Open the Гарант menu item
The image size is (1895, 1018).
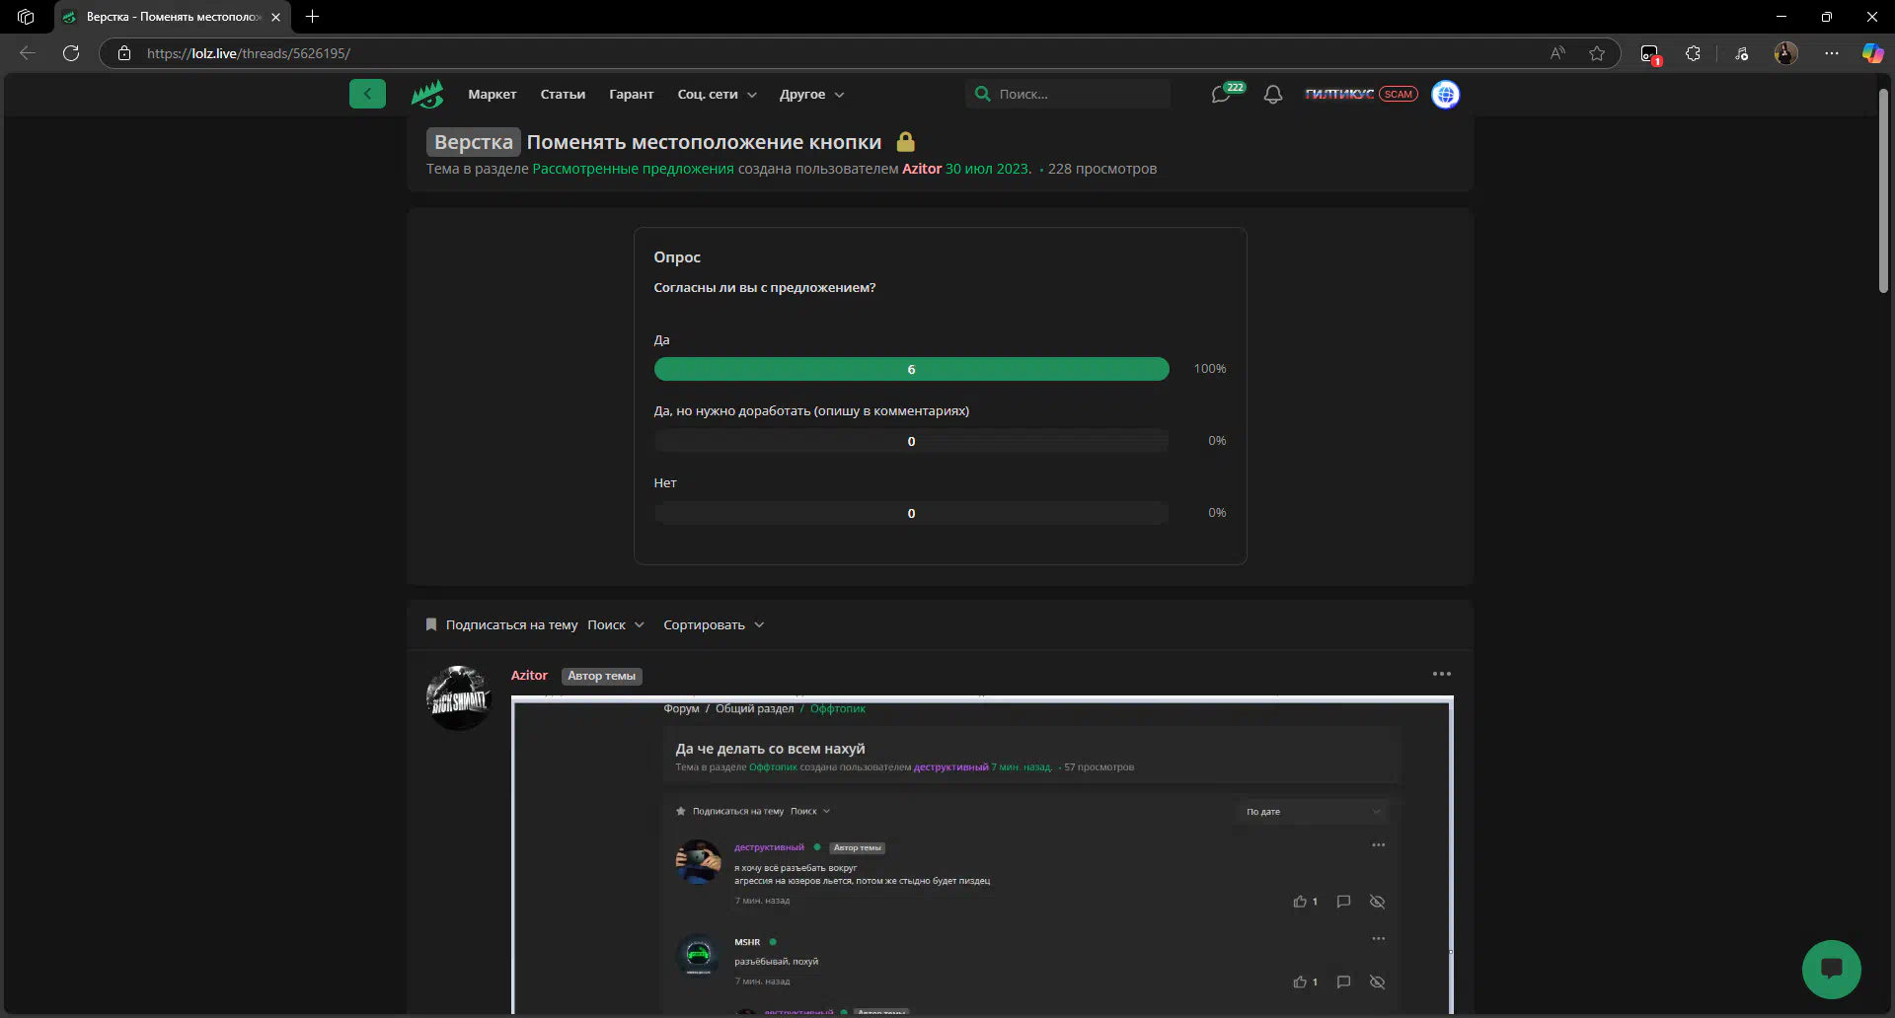point(632,95)
